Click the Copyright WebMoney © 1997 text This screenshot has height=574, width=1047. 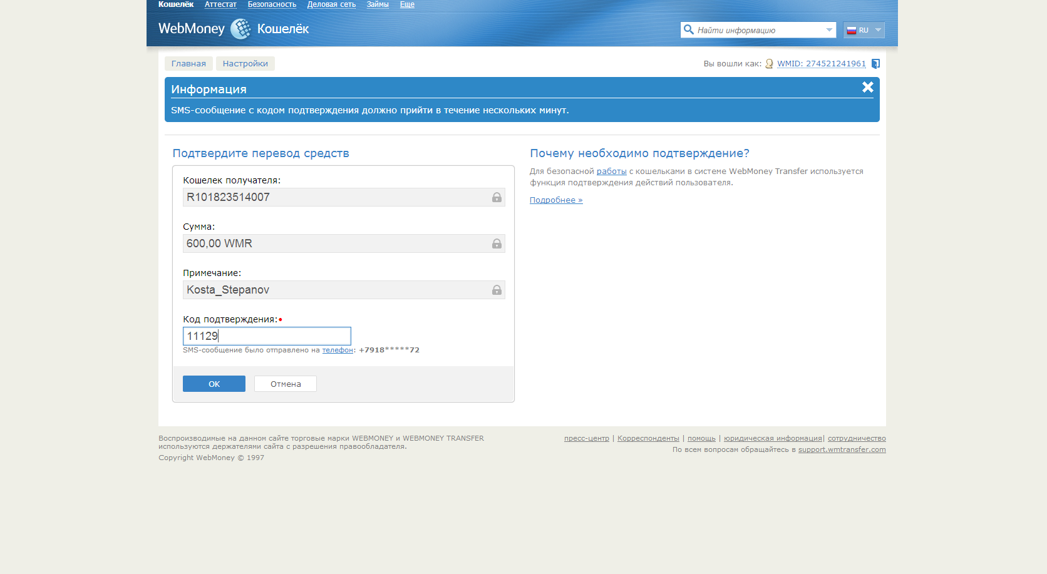click(x=211, y=458)
